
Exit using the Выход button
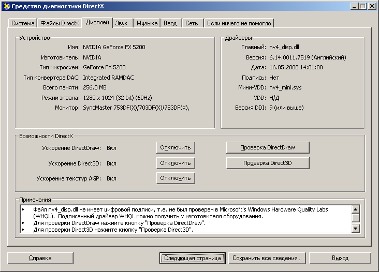pyautogui.click(x=340, y=258)
